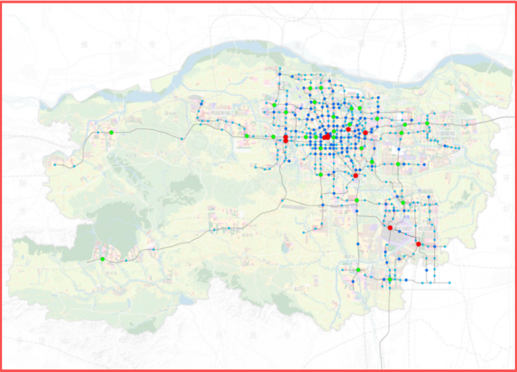Click the 航空港区 map label
Screen dimensions: 517x372
click(428, 228)
